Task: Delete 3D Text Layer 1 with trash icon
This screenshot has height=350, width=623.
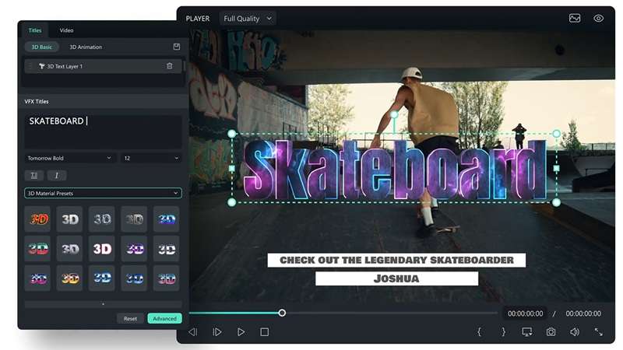Action: click(170, 66)
